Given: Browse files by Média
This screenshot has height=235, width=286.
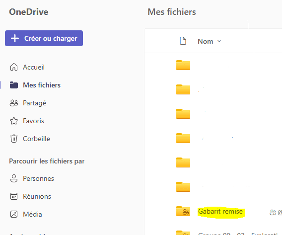Looking at the screenshot, I should [32, 214].
